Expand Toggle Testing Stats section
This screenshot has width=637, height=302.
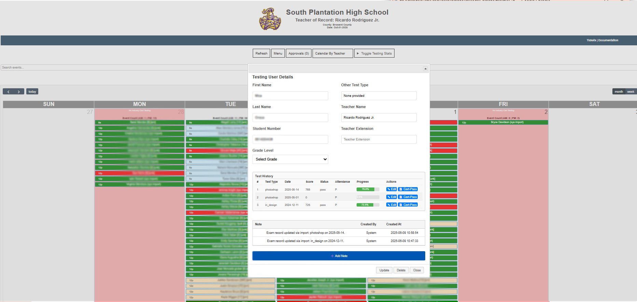point(374,54)
